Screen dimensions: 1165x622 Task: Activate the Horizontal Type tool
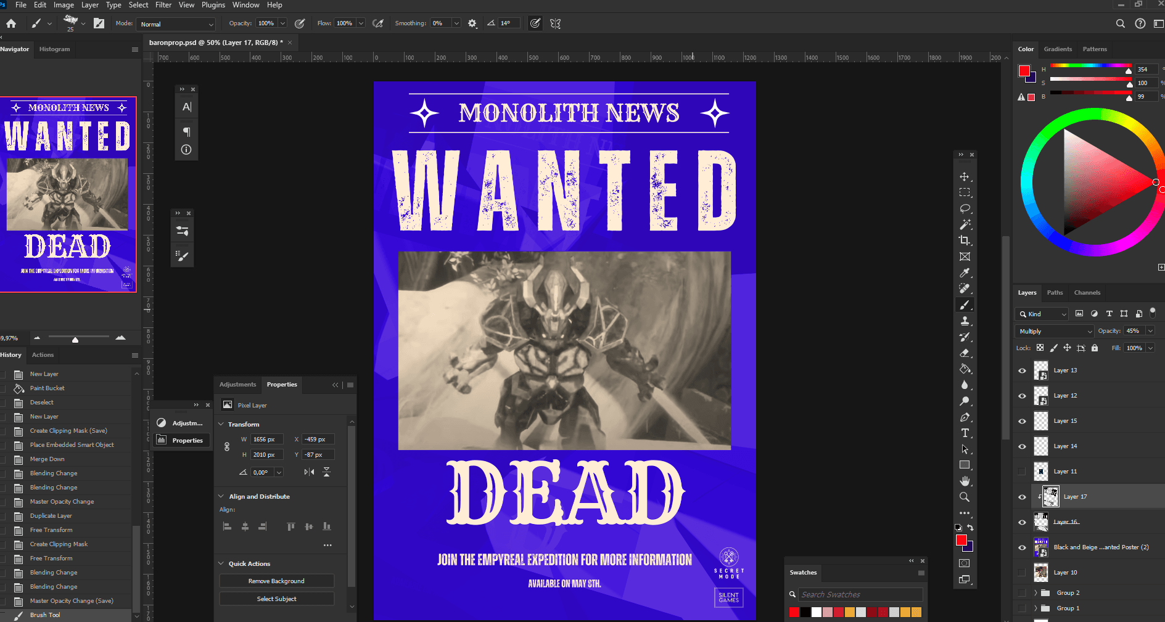[965, 433]
